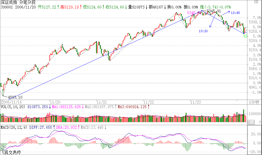This screenshot has height=155, width=262.
Task: Click the 5分钟 period label
Action: point(253,102)
